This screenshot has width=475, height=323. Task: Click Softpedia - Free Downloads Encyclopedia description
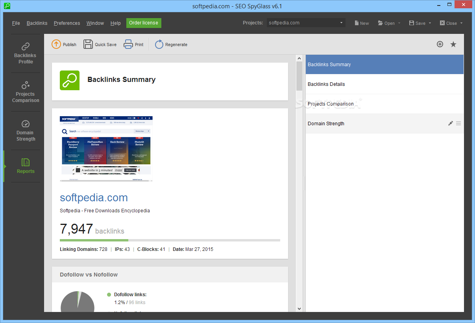(105, 211)
